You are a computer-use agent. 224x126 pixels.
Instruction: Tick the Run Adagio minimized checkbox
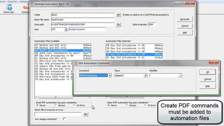[64, 119]
